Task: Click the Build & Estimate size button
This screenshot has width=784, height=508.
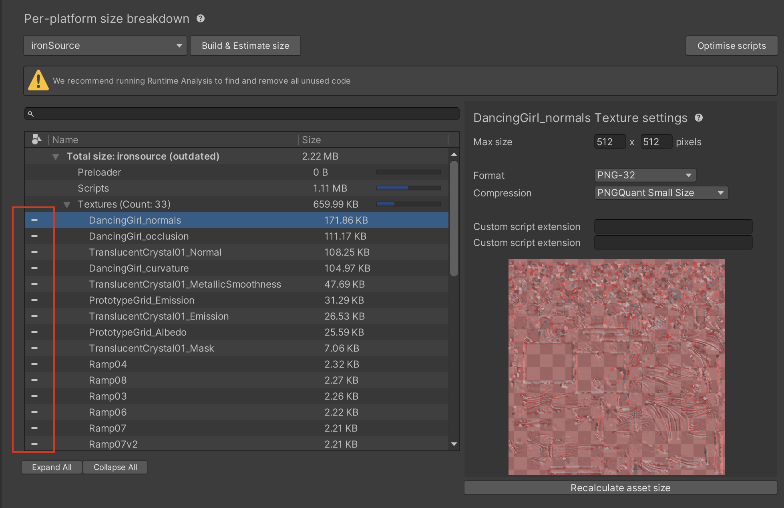Action: click(x=245, y=46)
